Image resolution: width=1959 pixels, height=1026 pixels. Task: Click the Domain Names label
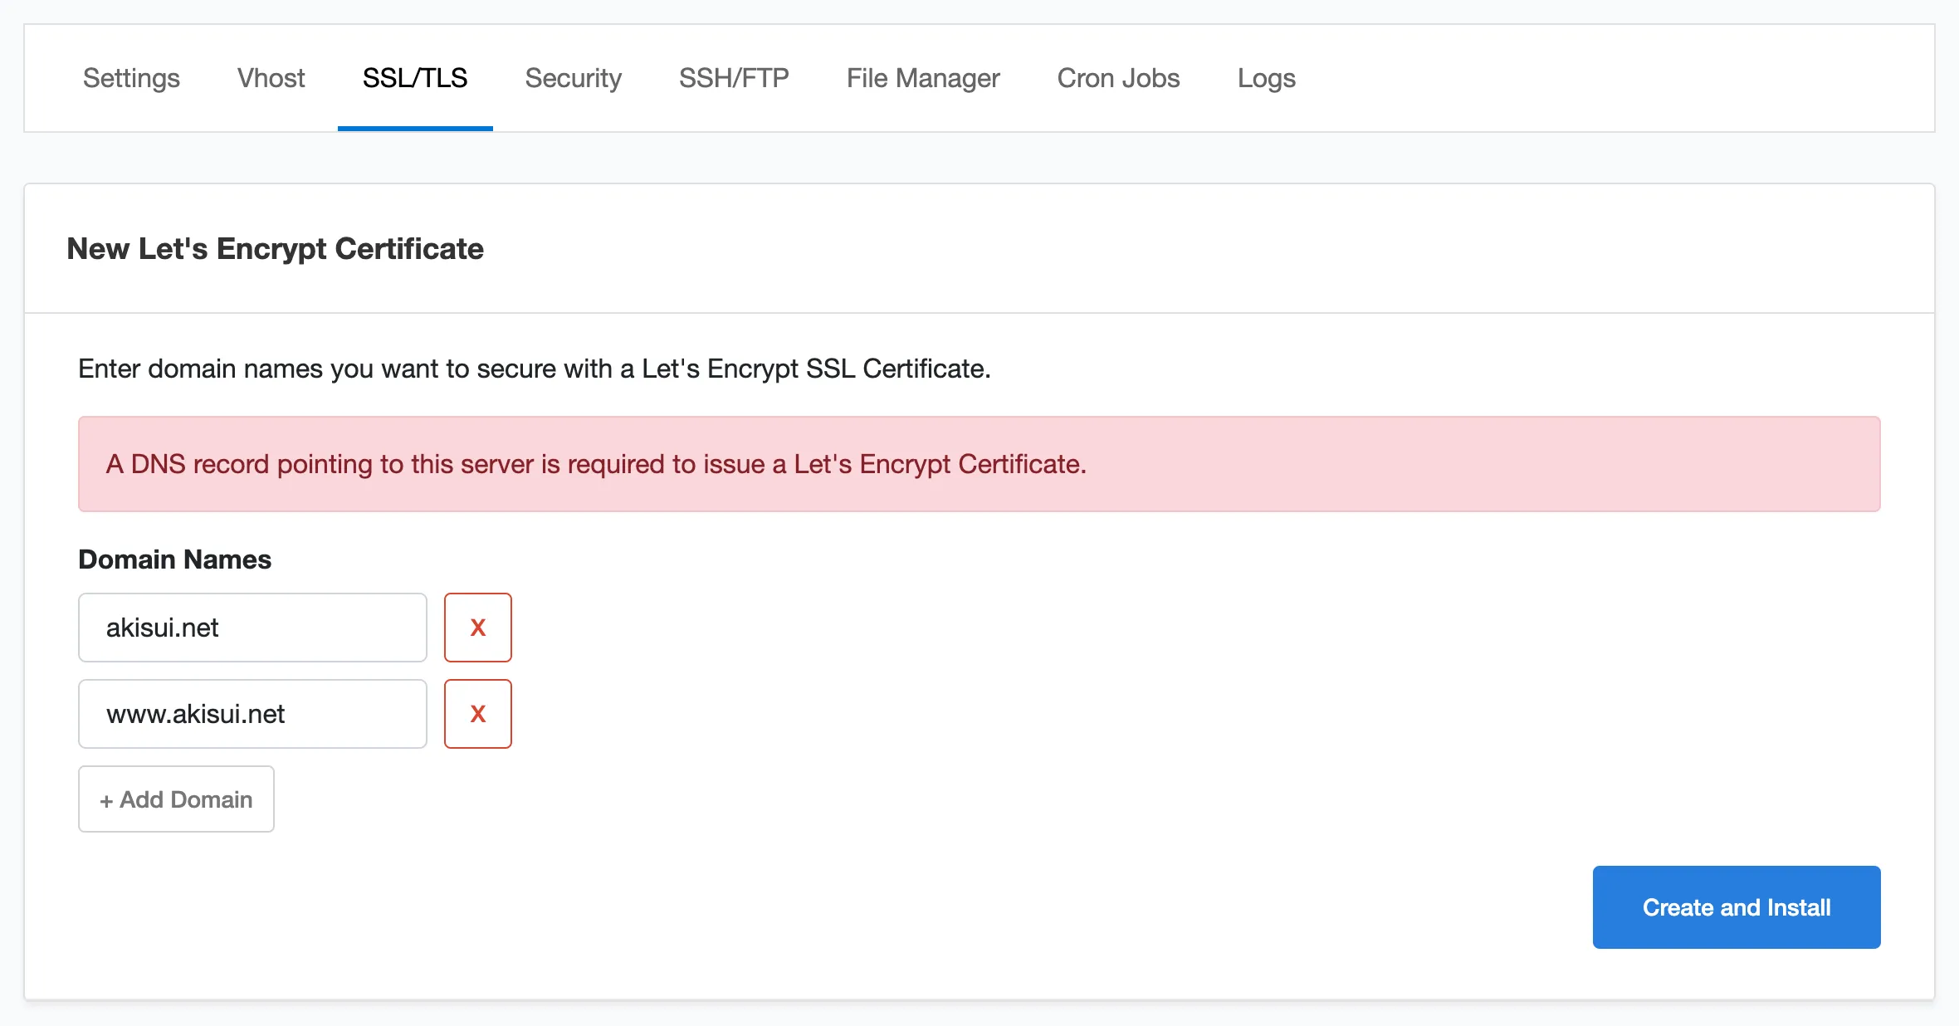pyautogui.click(x=175, y=559)
